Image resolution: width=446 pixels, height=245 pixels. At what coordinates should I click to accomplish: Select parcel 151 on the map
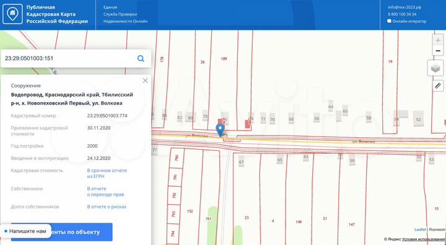click(209, 219)
